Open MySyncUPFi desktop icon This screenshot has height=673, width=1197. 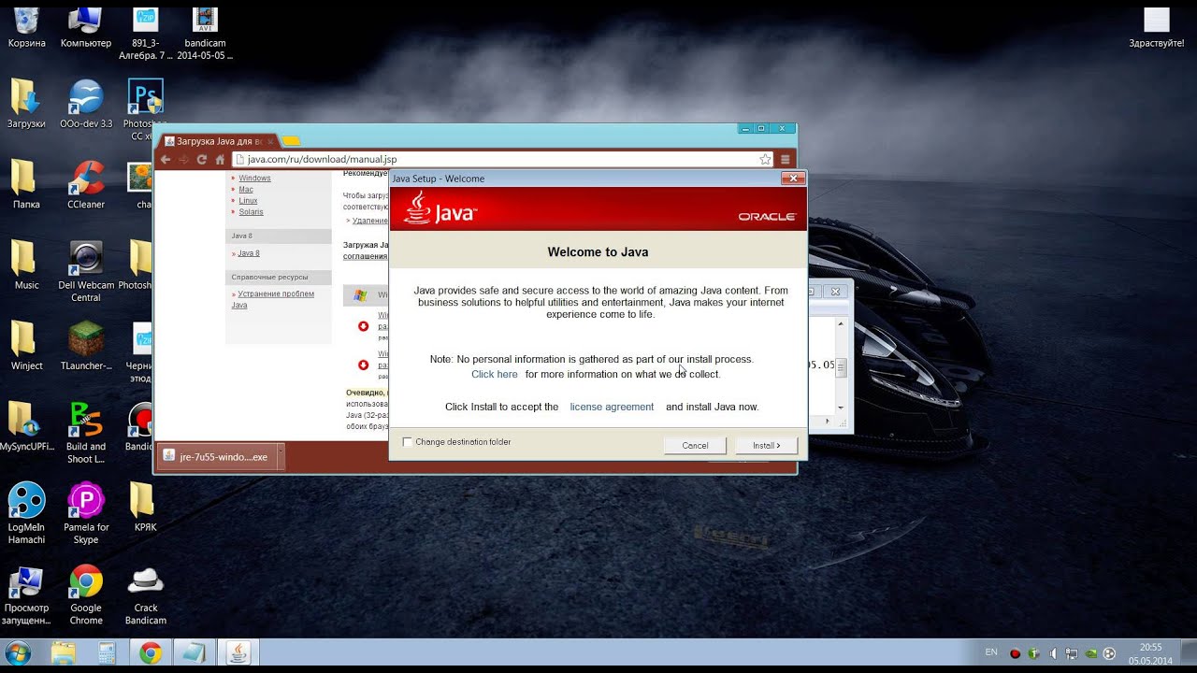(x=26, y=427)
